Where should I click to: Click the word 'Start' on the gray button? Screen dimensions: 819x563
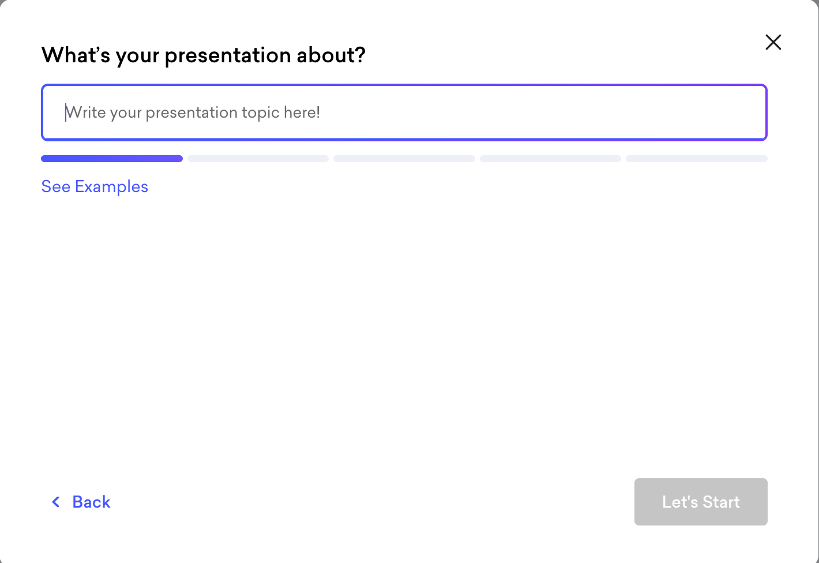pos(721,502)
